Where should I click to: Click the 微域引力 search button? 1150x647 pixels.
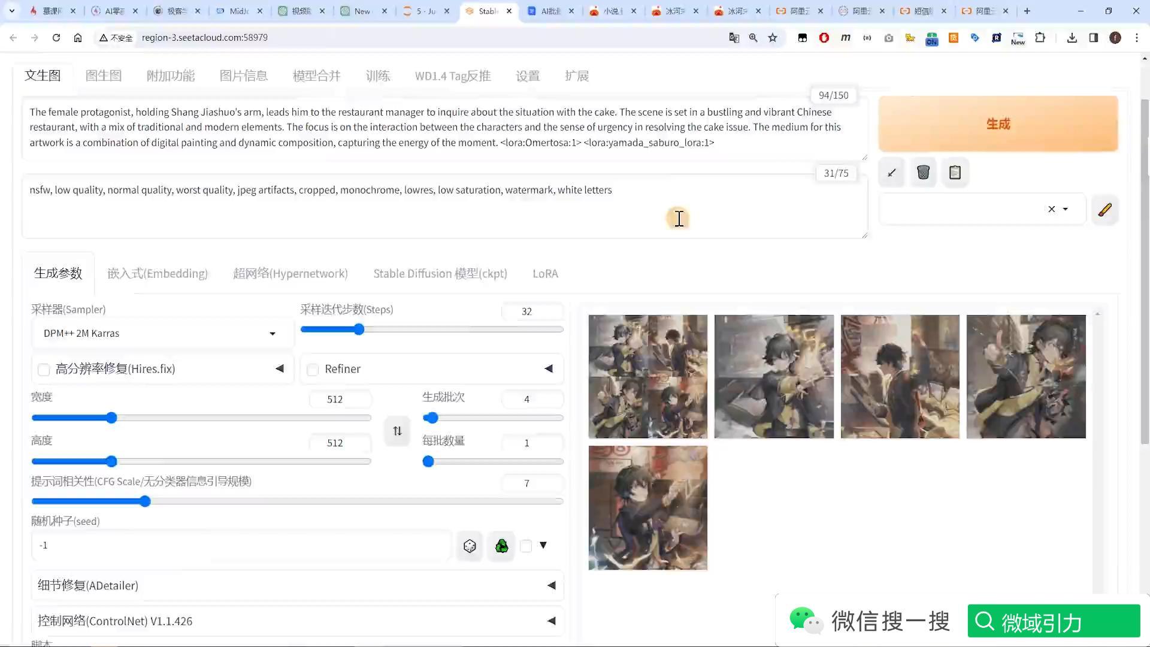tap(1054, 622)
